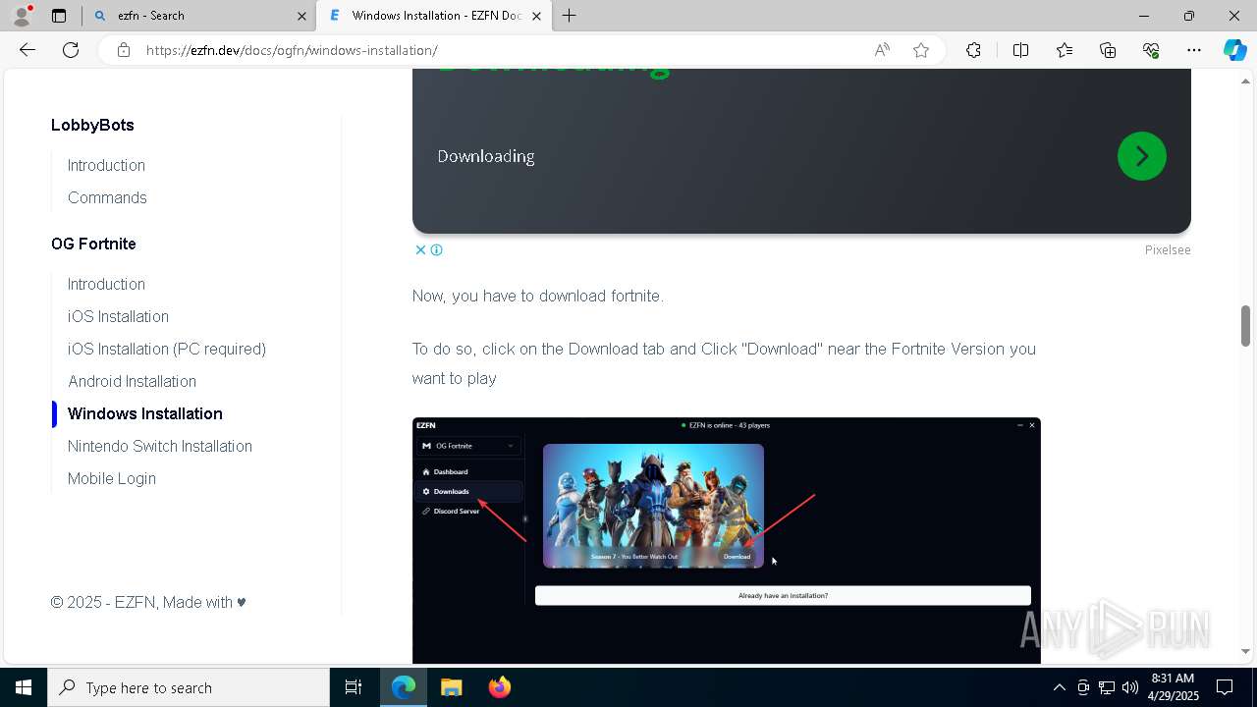Open network status tray icon
1257x707 pixels.
coord(1107,687)
